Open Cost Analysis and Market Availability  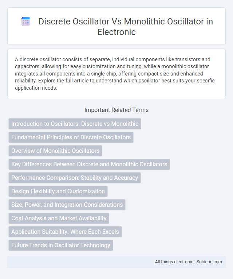pos(59,218)
